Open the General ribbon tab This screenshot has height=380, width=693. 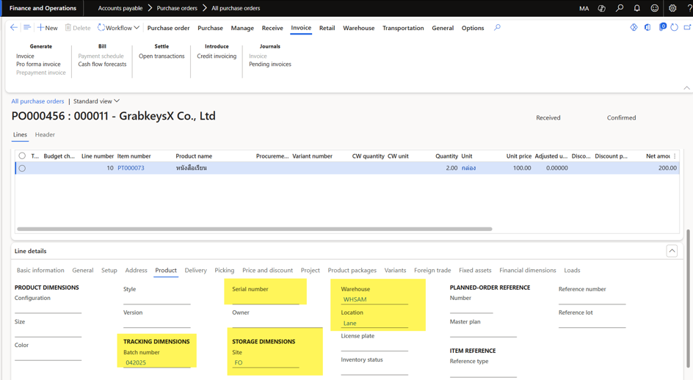pos(443,28)
